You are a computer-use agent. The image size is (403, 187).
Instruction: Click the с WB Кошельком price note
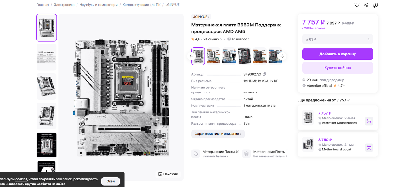(313, 28)
